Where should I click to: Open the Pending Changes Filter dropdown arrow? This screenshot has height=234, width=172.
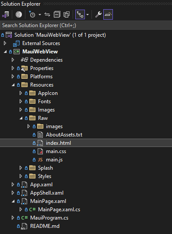click(x=40, y=14)
